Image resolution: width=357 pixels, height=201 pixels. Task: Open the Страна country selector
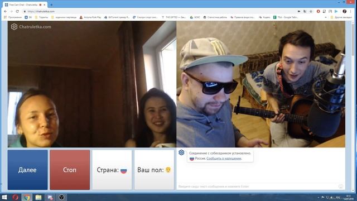(x=112, y=170)
